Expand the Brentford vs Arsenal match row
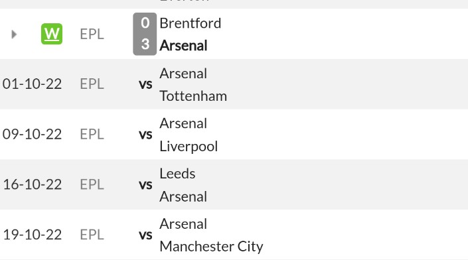 (14, 34)
